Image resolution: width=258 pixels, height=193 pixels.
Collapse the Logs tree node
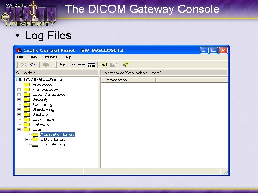(x=19, y=130)
